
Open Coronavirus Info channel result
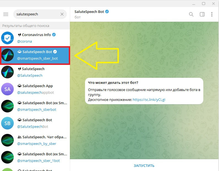[x=35, y=38]
